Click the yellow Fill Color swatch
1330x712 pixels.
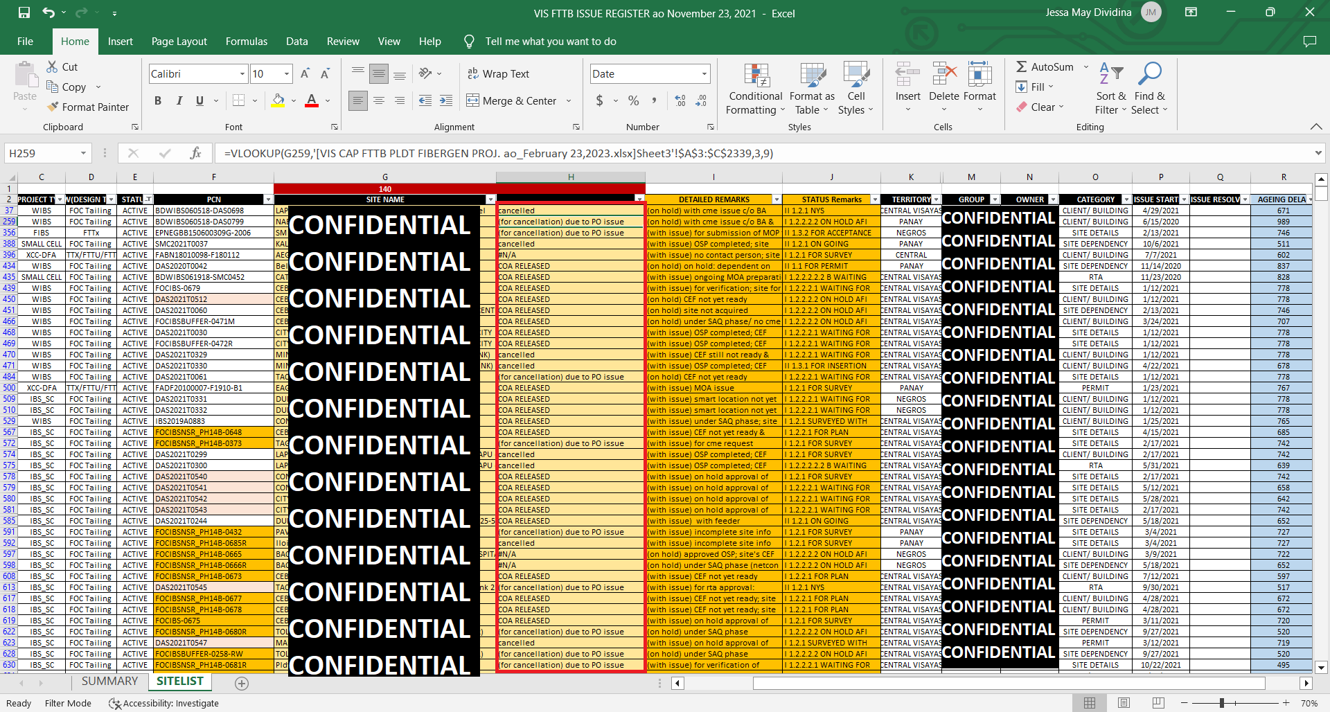[278, 101]
